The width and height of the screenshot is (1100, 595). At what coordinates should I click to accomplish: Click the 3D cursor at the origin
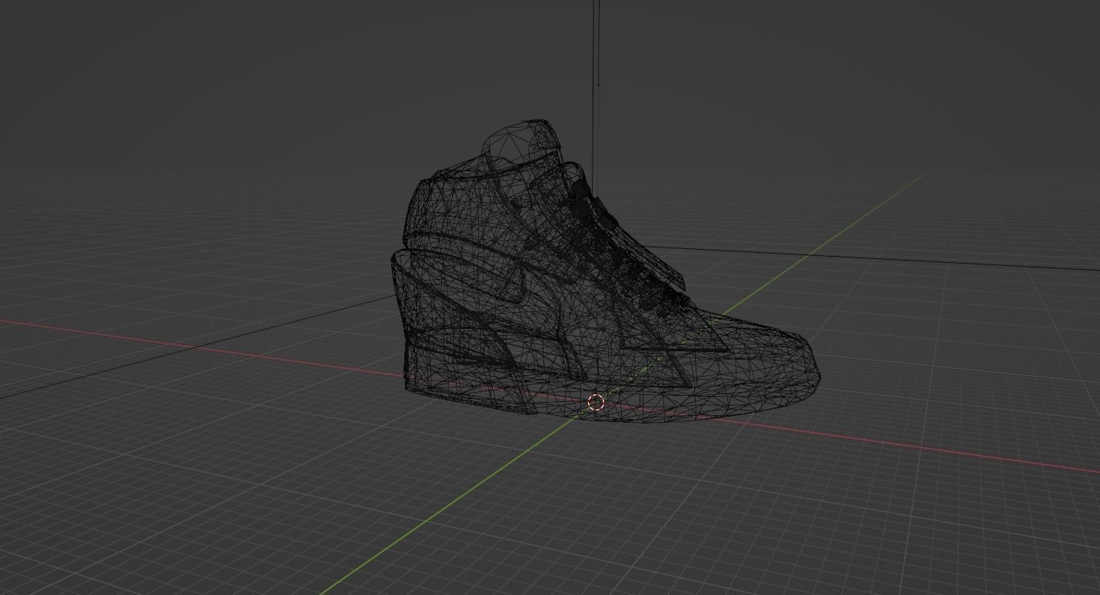coord(596,402)
